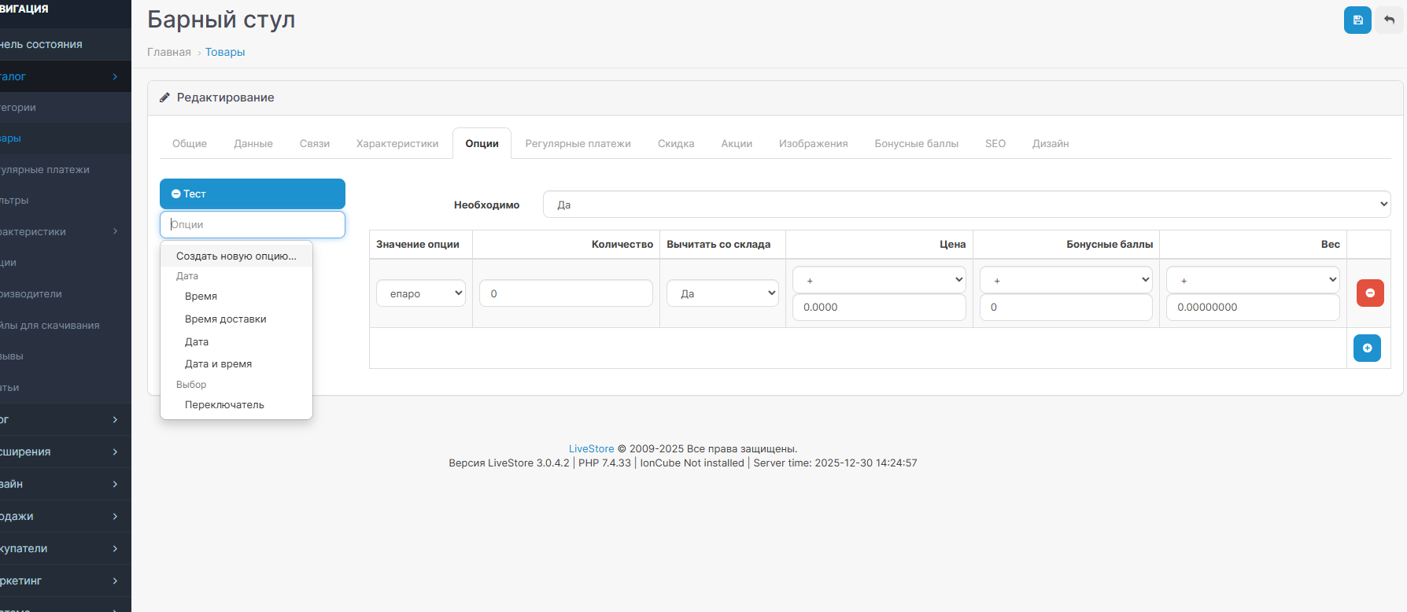The width and height of the screenshot is (1407, 612).
Task: Open the Вычитать со склада dropdown
Action: (722, 293)
